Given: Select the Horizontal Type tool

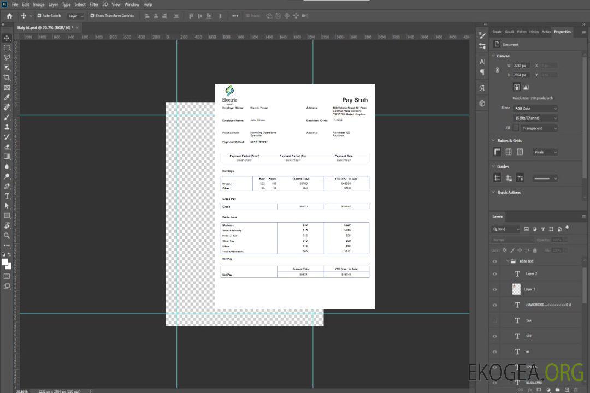Looking at the screenshot, I should coord(7,196).
